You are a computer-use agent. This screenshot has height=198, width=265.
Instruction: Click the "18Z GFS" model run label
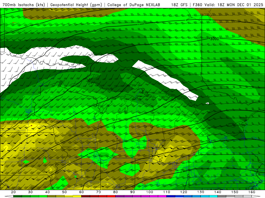pos(179,5)
